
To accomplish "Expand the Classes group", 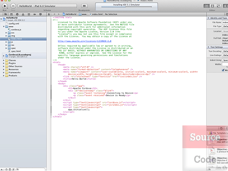I will tap(4, 60).
